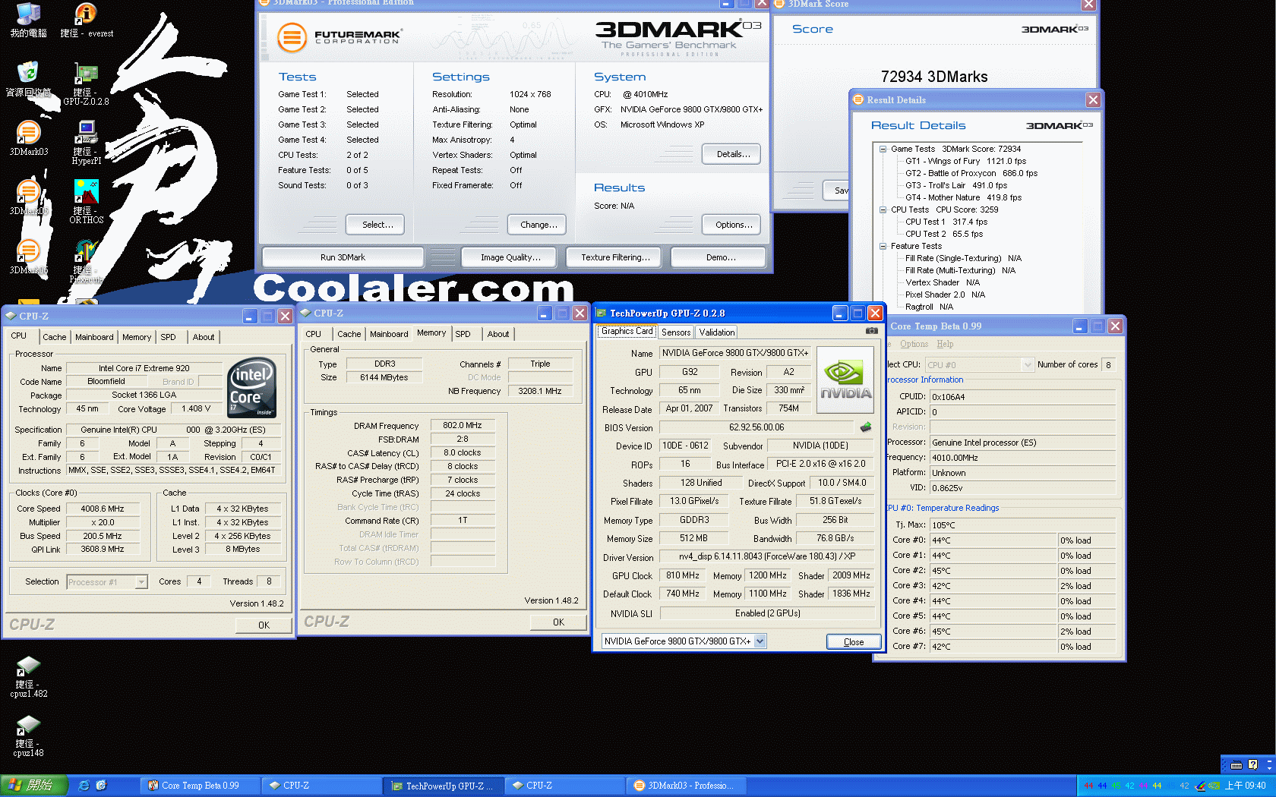Switch to Core Temp Beta 0.99 taskbar button
This screenshot has height=797, width=1276.
tap(200, 786)
